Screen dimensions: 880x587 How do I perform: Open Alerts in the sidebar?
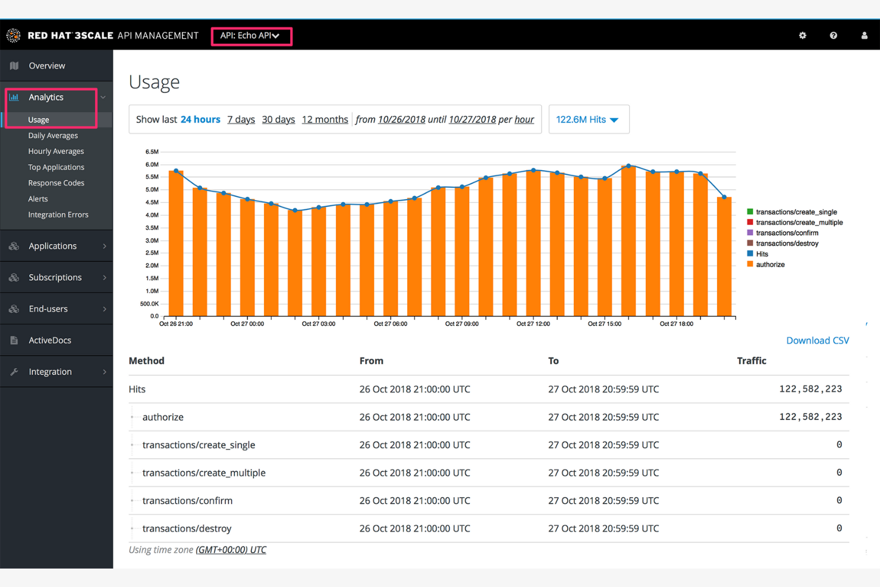point(38,199)
